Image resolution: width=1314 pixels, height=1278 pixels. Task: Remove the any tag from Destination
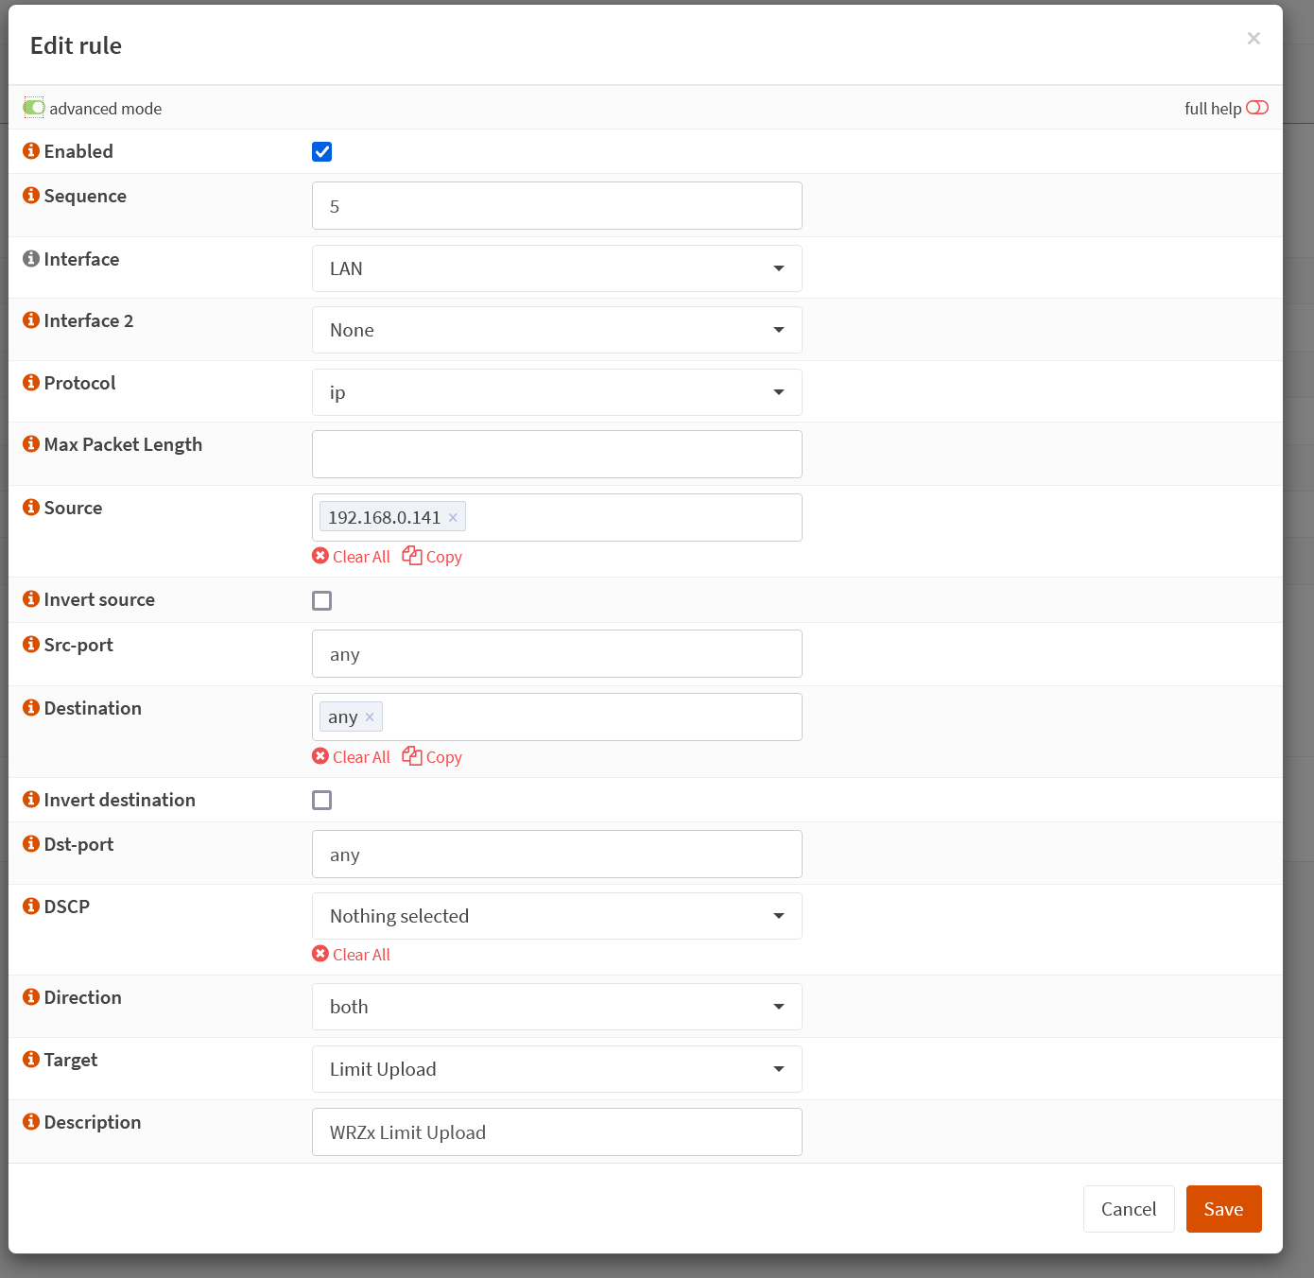click(370, 717)
